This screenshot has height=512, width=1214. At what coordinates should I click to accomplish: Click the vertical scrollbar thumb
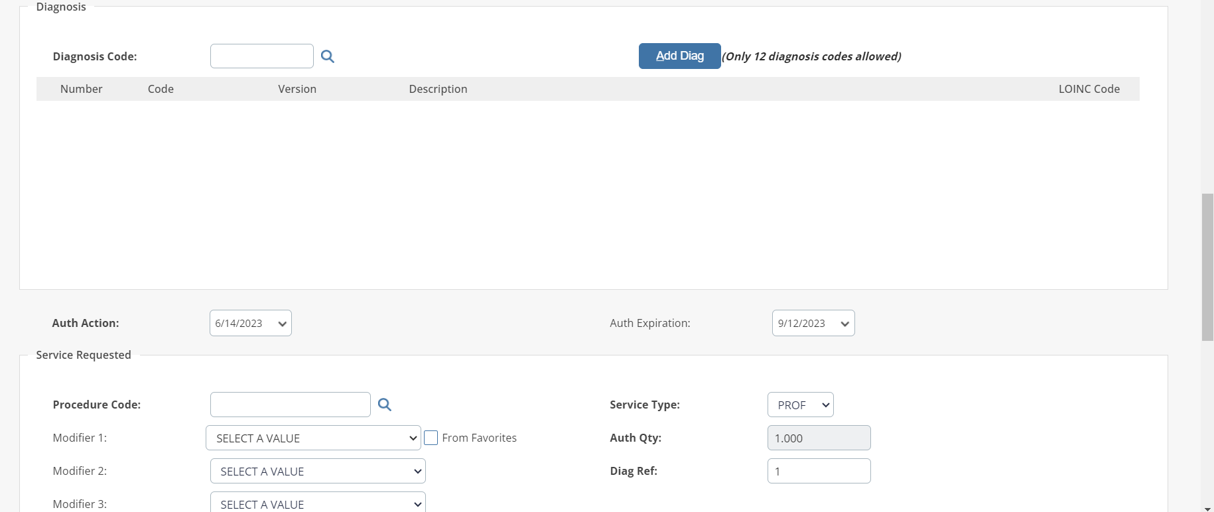click(1207, 267)
